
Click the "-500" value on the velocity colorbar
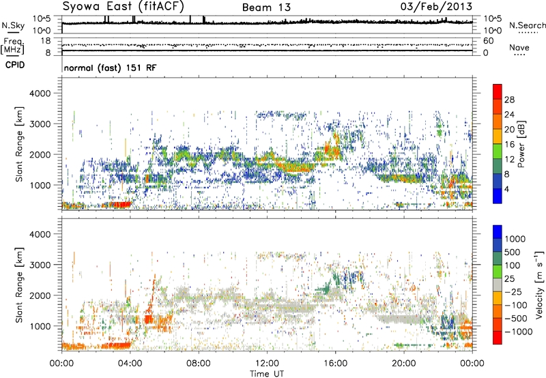tap(516, 319)
